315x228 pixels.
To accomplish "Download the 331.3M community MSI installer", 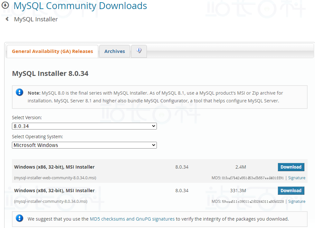I will [291, 191].
